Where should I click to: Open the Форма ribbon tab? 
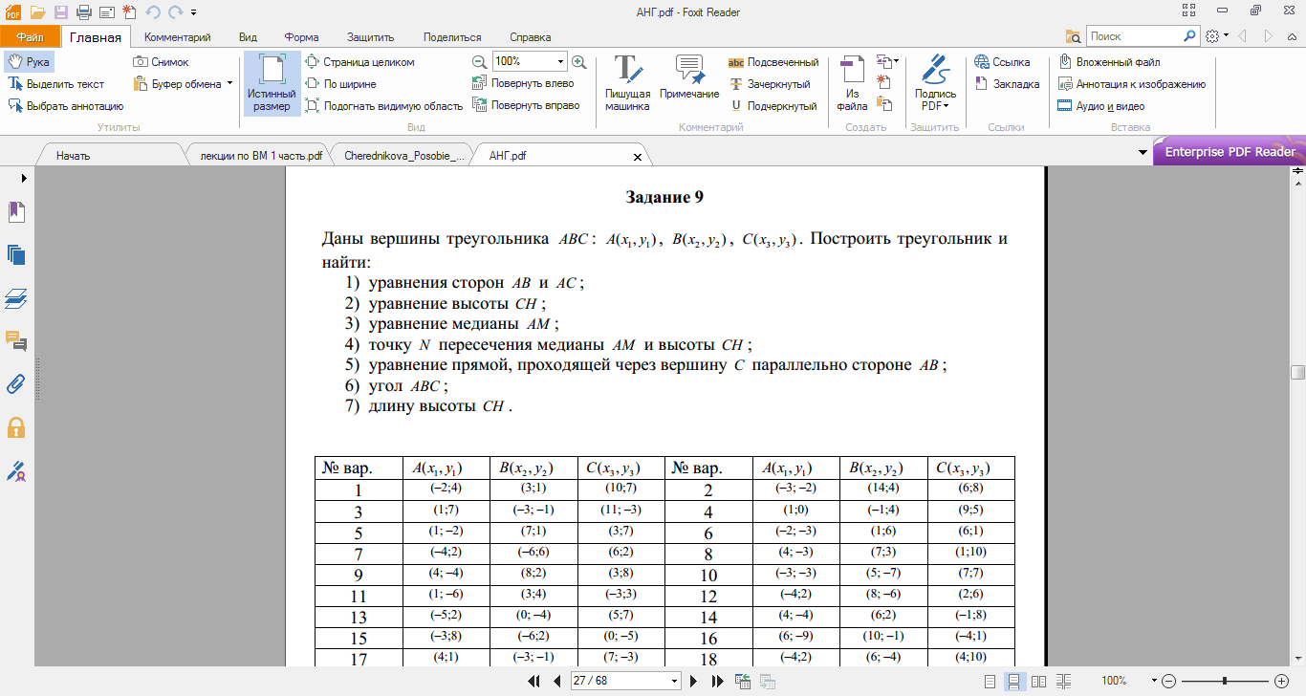coord(301,37)
